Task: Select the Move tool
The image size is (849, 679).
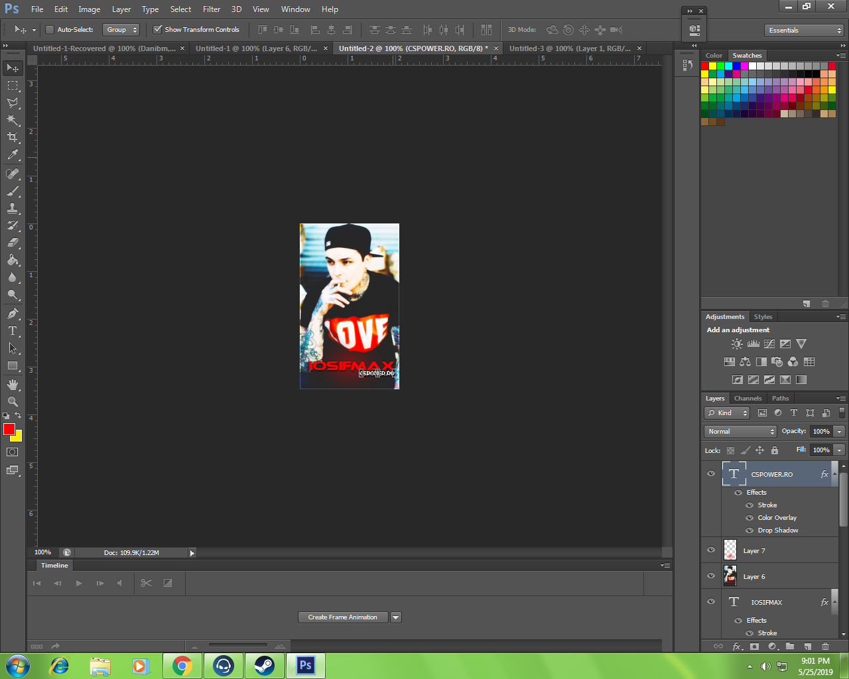Action: [x=13, y=68]
